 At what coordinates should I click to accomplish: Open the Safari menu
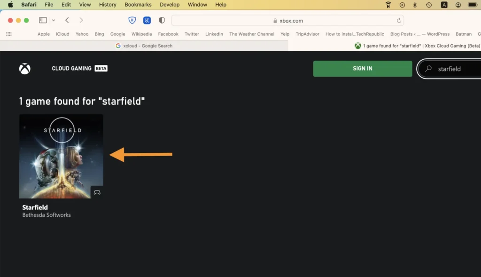tap(29, 5)
